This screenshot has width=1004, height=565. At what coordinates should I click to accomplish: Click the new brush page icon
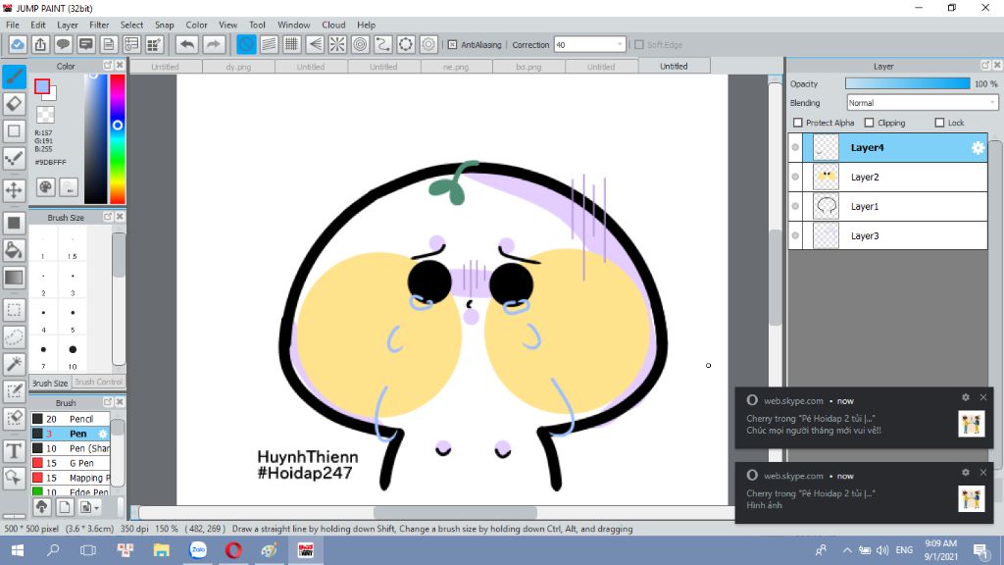pos(64,507)
